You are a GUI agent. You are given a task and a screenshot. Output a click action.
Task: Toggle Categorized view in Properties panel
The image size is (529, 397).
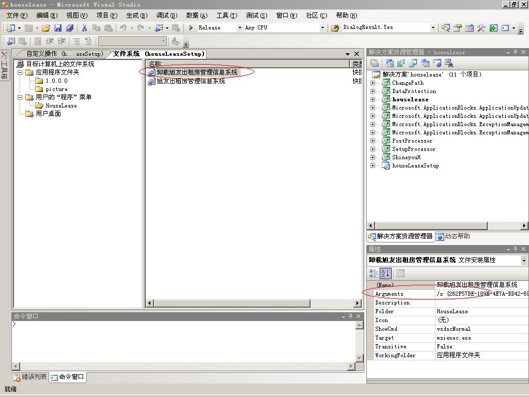pos(374,273)
